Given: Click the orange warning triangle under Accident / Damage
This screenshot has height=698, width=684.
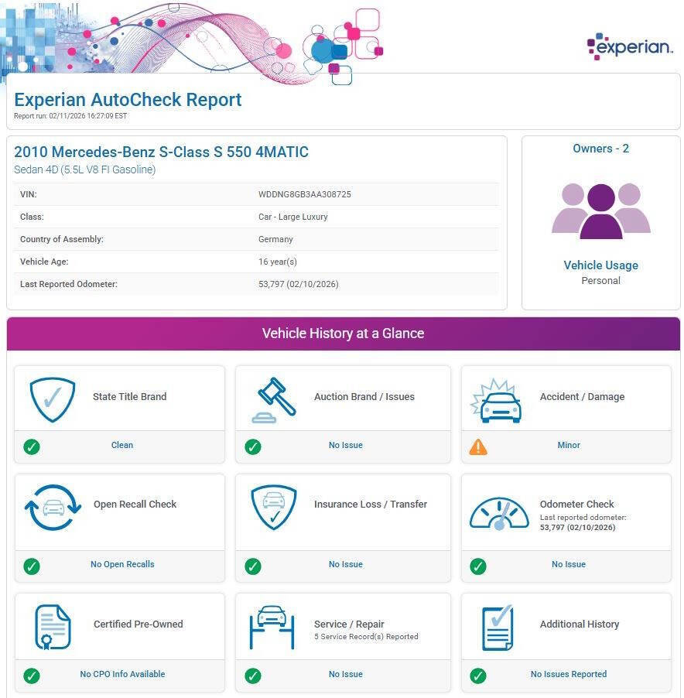Looking at the screenshot, I should click(478, 447).
